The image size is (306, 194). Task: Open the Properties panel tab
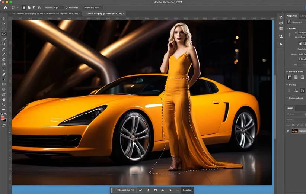(291, 16)
